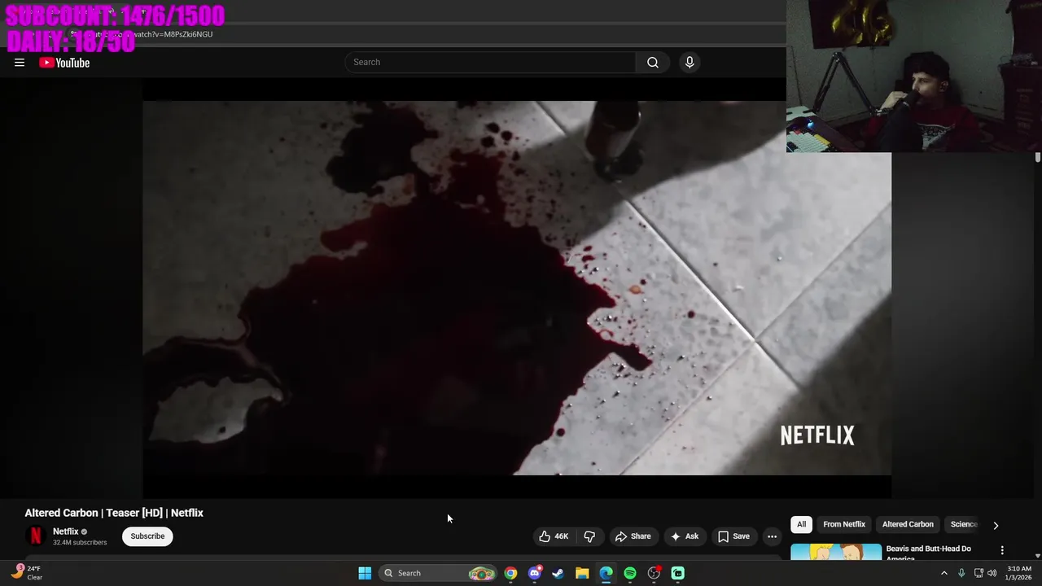The image size is (1042, 586).
Task: Open Spotify from taskbar
Action: pos(630,573)
